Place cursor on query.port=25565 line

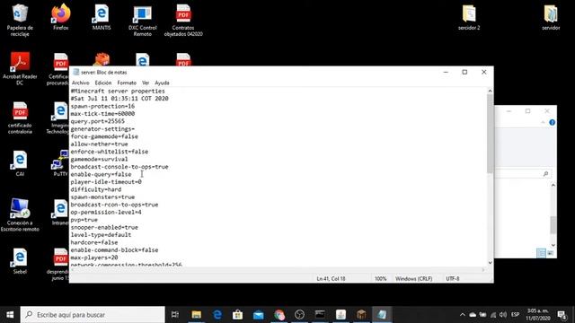pyautogui.click(x=98, y=122)
